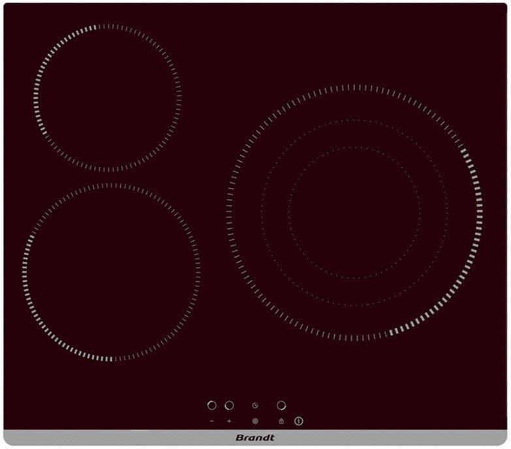Click the center of the bottom-left cooking zone
Image resolution: width=511 pixels, height=449 pixels.
coord(111,271)
